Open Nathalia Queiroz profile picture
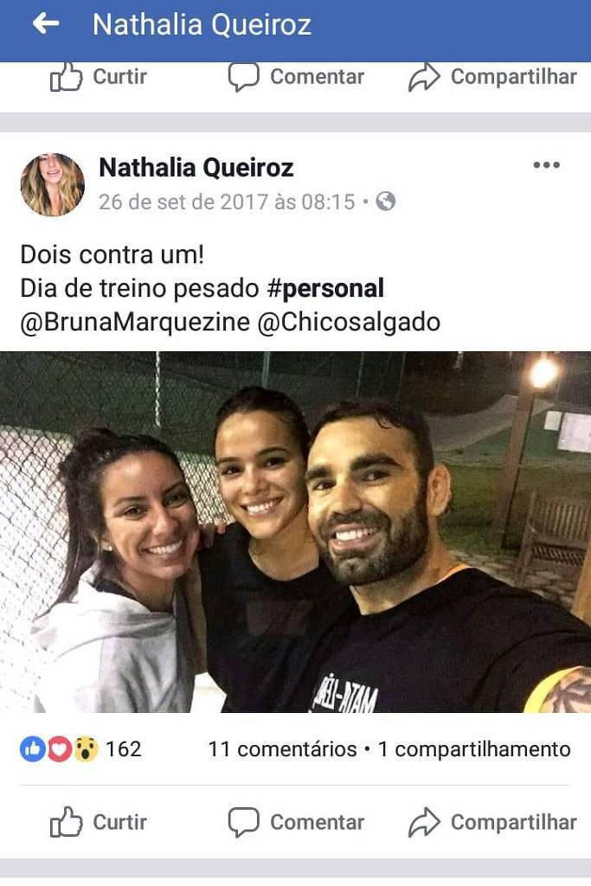Screen dimensions: 591x886 (x=53, y=184)
